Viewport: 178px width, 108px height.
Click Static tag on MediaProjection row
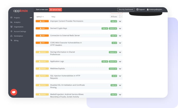pos(114,95)
